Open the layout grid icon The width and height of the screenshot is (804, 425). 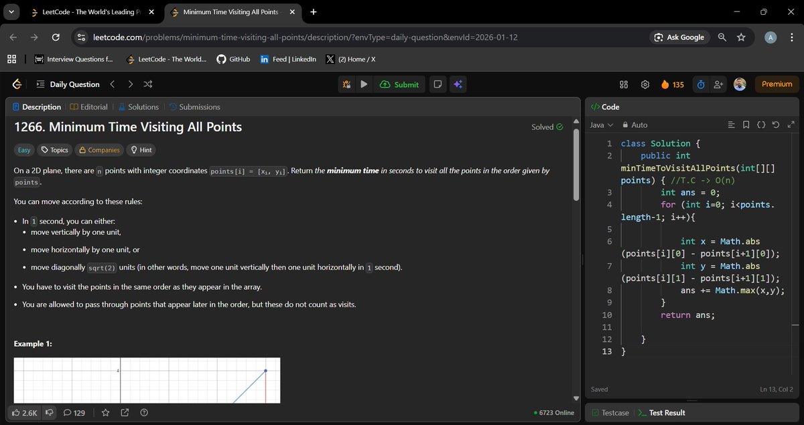tap(624, 84)
